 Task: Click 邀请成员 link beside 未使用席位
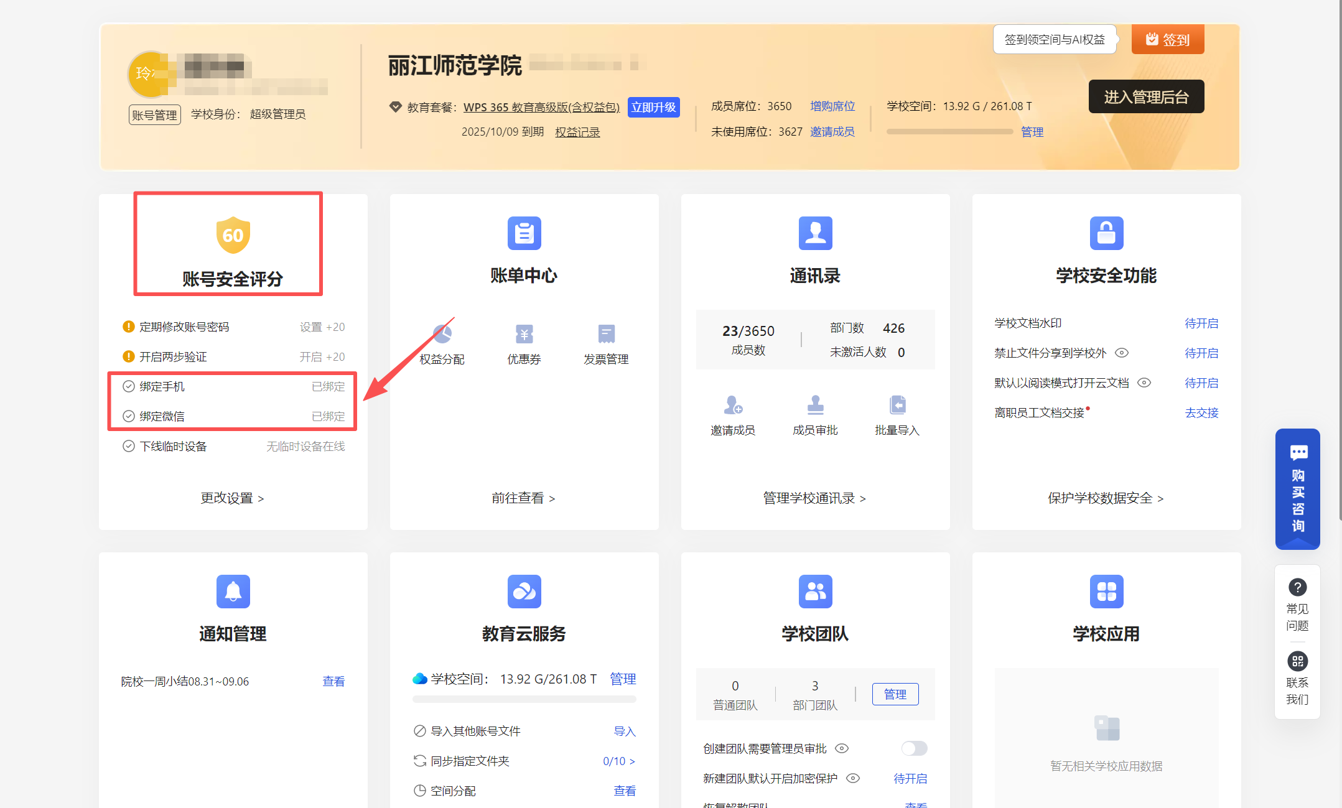pyautogui.click(x=832, y=132)
